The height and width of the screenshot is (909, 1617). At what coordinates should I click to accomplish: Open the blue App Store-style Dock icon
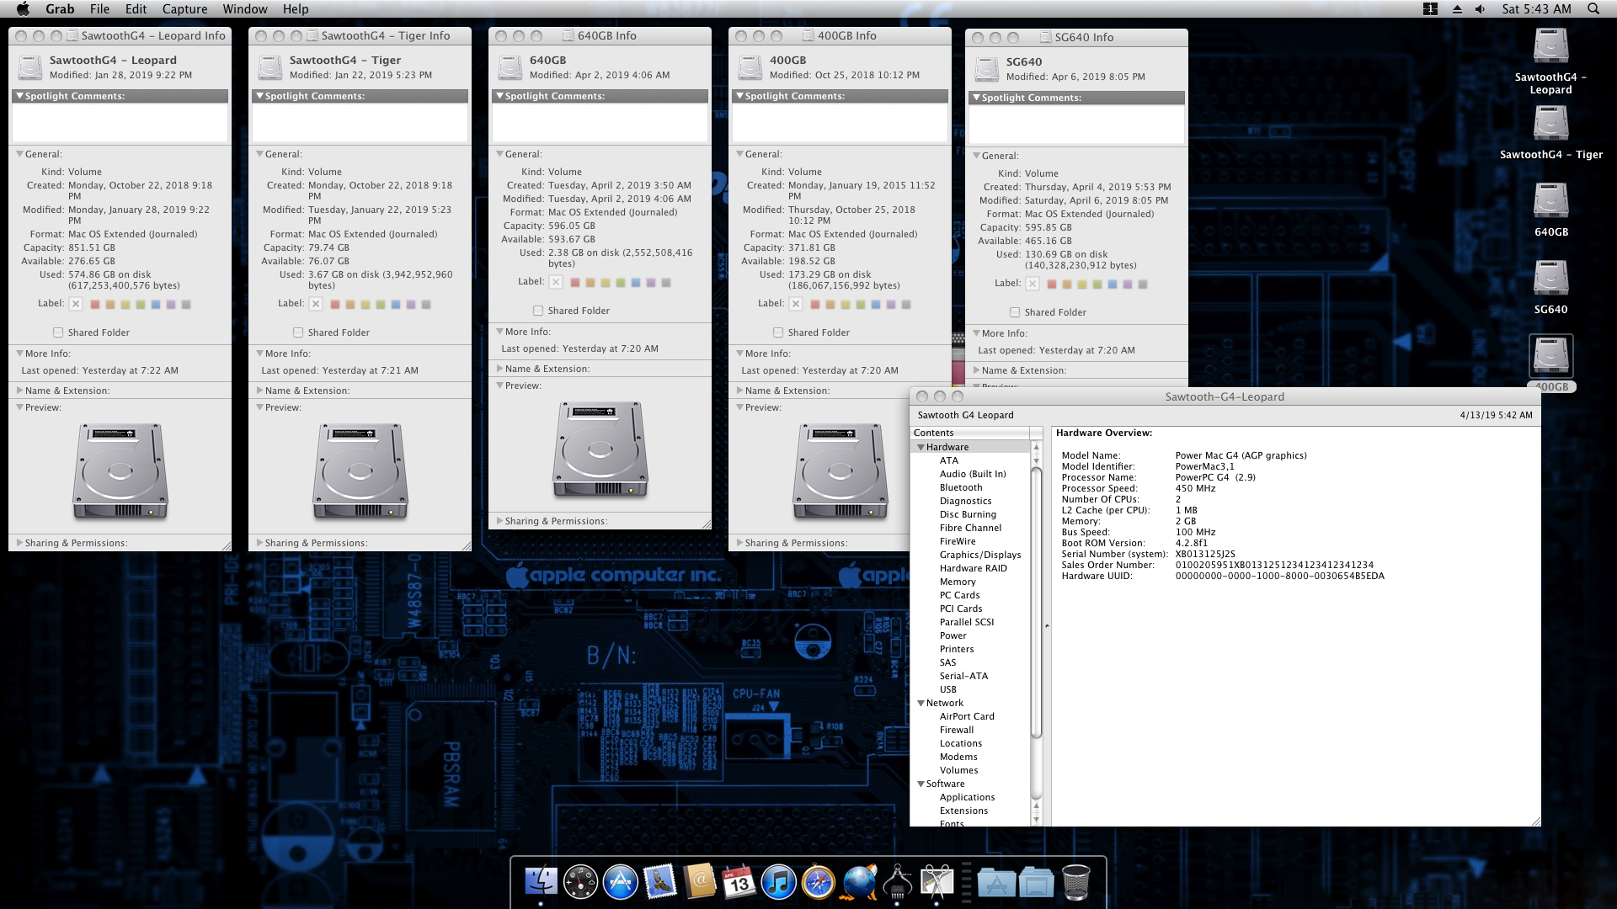point(621,882)
